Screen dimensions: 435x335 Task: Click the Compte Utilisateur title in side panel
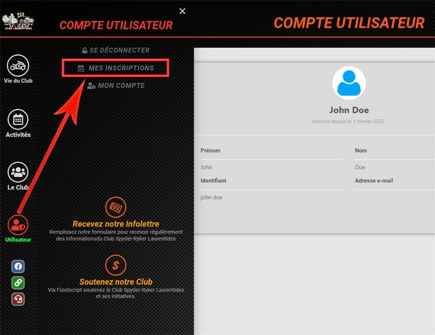(x=116, y=25)
